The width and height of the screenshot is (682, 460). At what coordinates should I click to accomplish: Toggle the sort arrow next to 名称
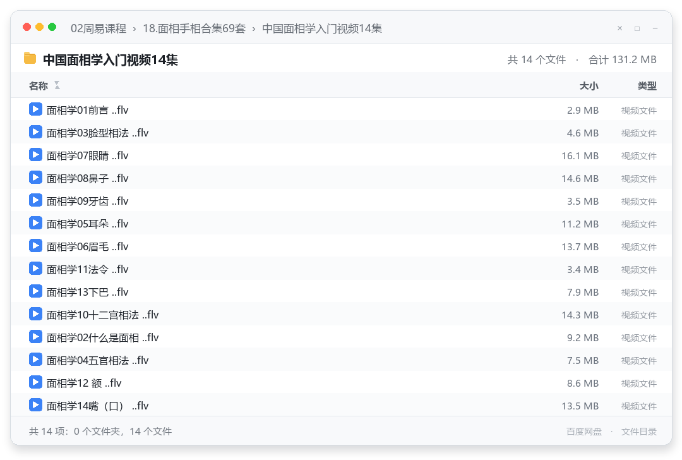coord(57,85)
